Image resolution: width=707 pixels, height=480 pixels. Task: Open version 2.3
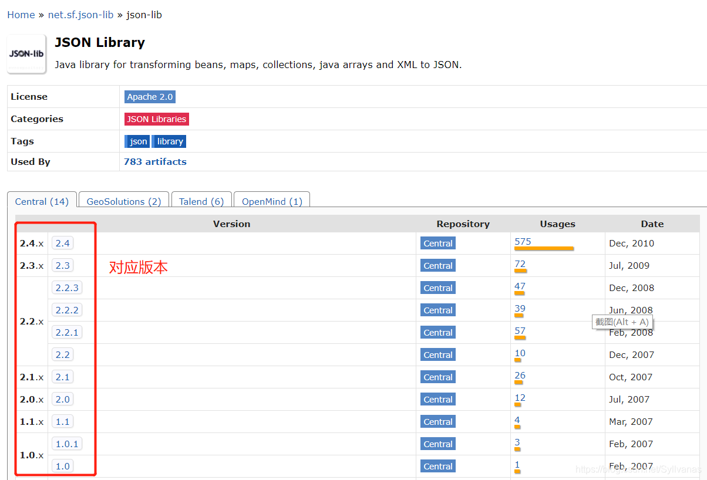(62, 265)
